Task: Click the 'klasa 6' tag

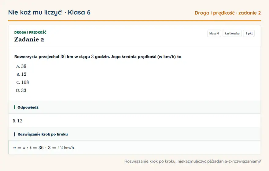Action: click(x=214, y=33)
